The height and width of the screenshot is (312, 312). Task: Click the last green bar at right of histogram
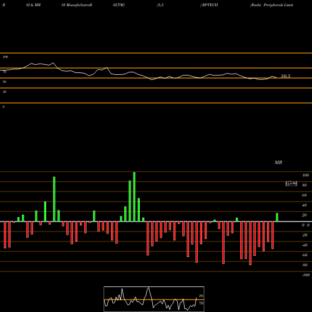coord(277,217)
